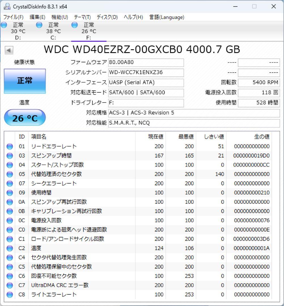
Task: Click the 最悪値 column header
Action: tap(181, 137)
